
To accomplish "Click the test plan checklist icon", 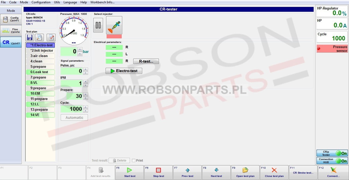I will (x=51, y=38).
